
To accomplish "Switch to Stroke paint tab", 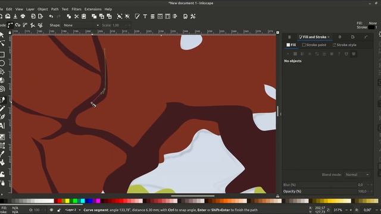I will pyautogui.click(x=314, y=45).
